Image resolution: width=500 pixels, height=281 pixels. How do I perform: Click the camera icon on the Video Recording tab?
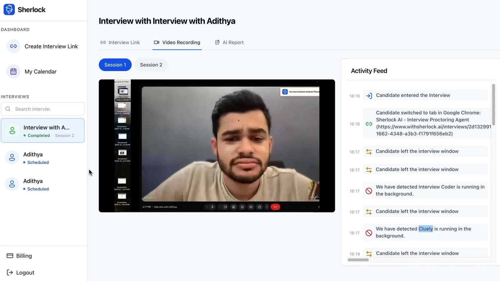coord(157,42)
